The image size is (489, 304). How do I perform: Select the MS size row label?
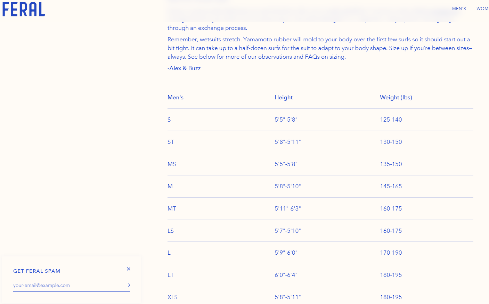click(172, 164)
